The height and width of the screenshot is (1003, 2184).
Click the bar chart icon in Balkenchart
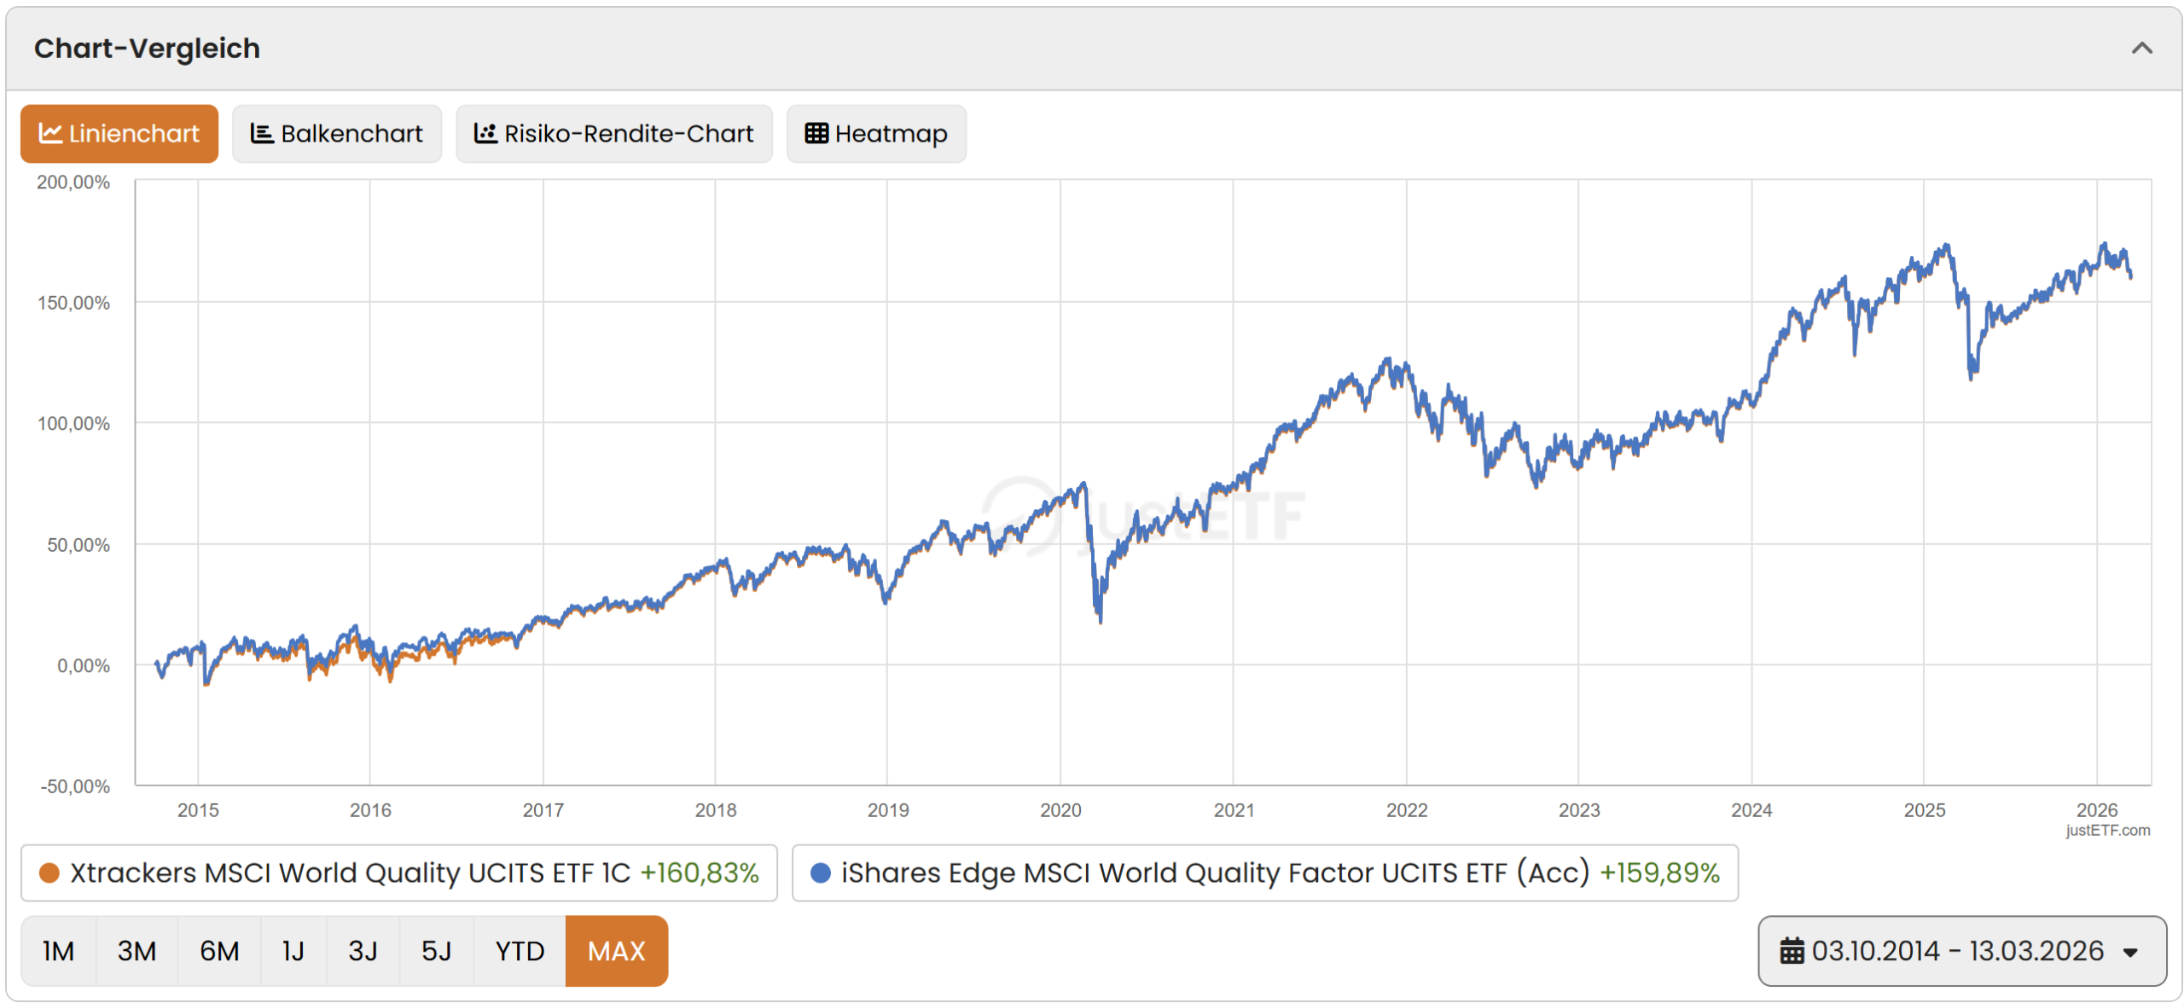tap(261, 134)
